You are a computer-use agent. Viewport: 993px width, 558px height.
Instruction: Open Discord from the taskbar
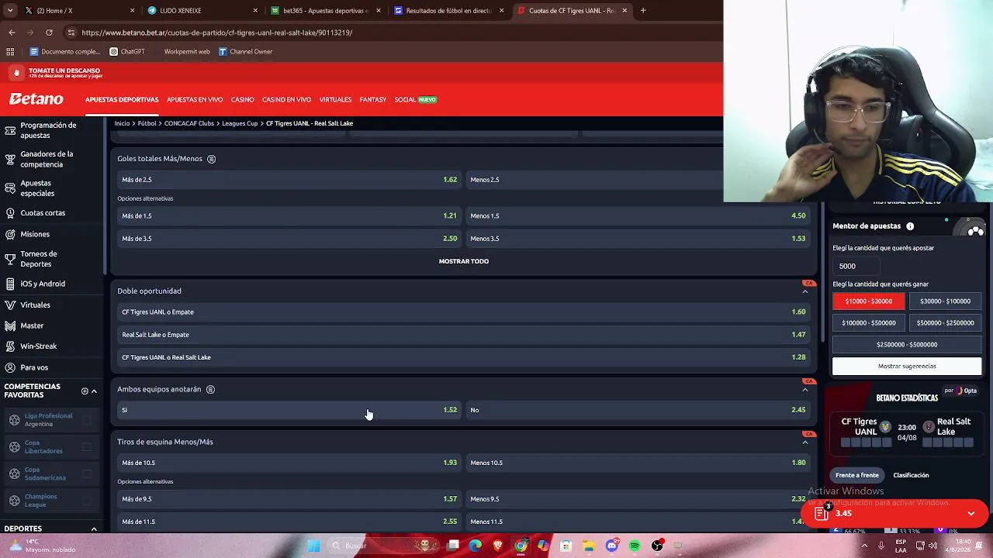point(612,546)
